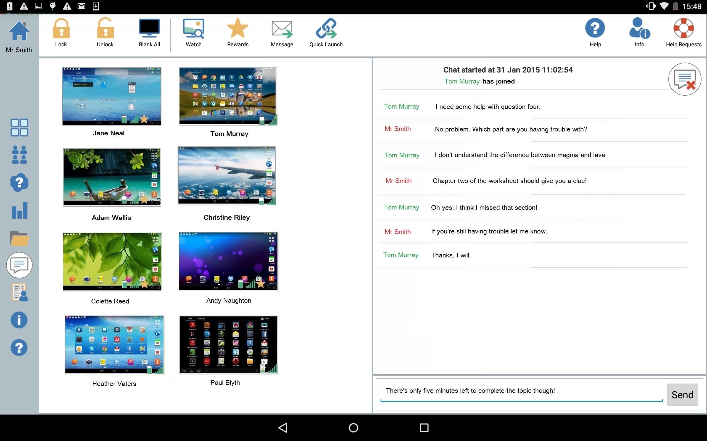Open the student register icon in the sidebar

19,292
